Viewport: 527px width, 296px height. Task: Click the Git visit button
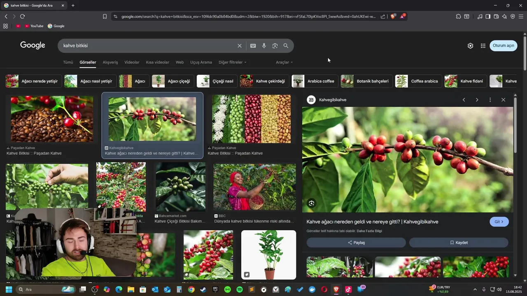[499, 222]
